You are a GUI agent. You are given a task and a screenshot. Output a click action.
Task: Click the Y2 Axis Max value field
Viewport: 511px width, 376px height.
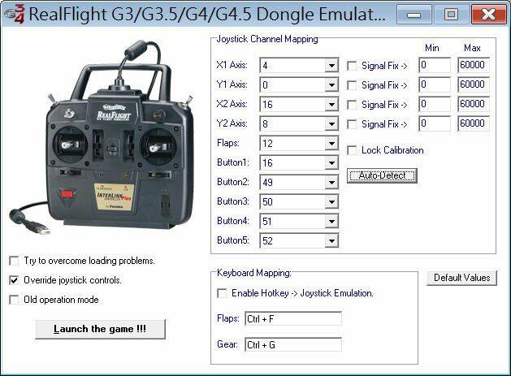point(473,124)
